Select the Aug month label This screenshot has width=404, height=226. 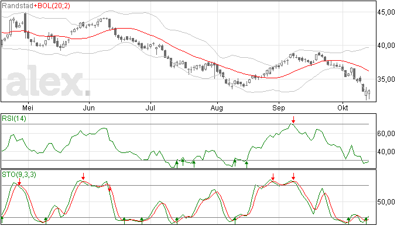(217, 108)
